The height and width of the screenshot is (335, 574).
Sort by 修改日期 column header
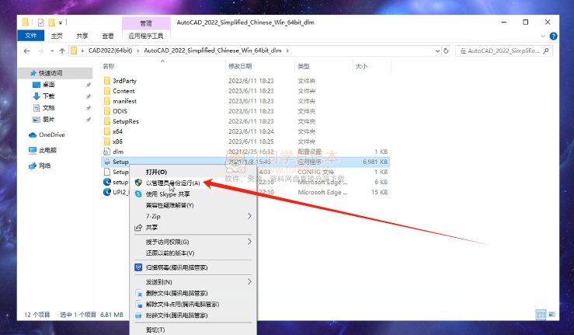coord(240,66)
